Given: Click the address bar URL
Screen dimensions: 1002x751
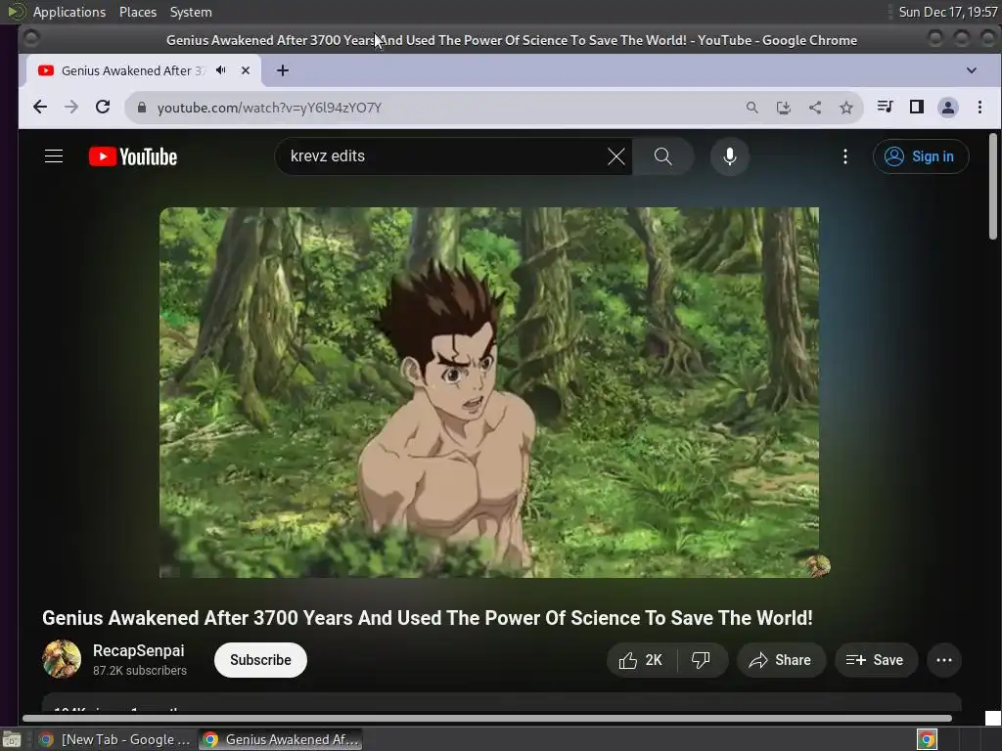Looking at the screenshot, I should 270,108.
